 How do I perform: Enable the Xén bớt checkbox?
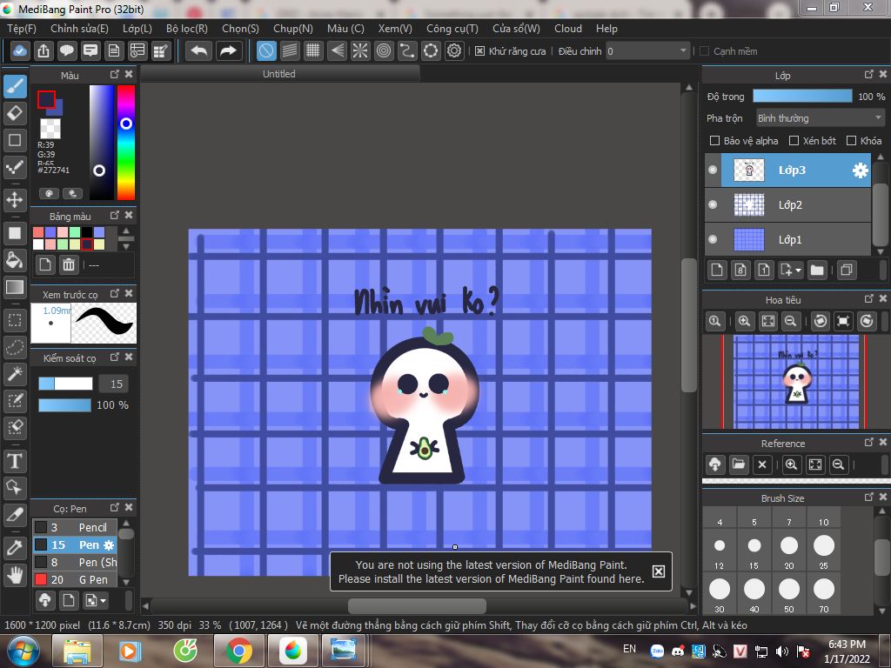794,140
